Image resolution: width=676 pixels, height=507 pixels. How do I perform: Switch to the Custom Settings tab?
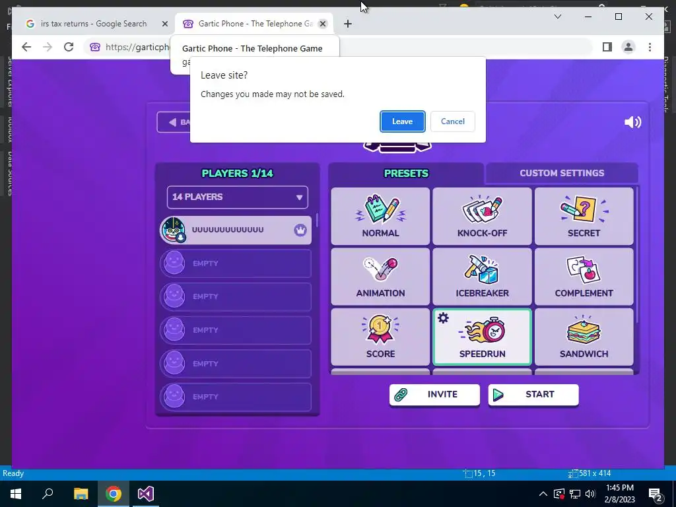(562, 173)
